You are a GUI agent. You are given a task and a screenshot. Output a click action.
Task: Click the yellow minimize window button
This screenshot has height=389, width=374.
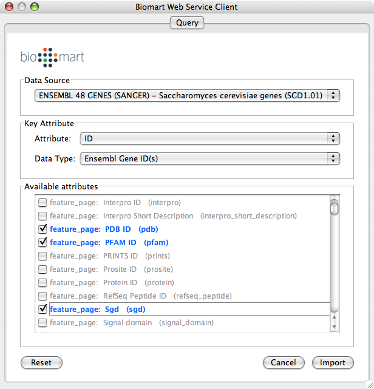(22, 7)
